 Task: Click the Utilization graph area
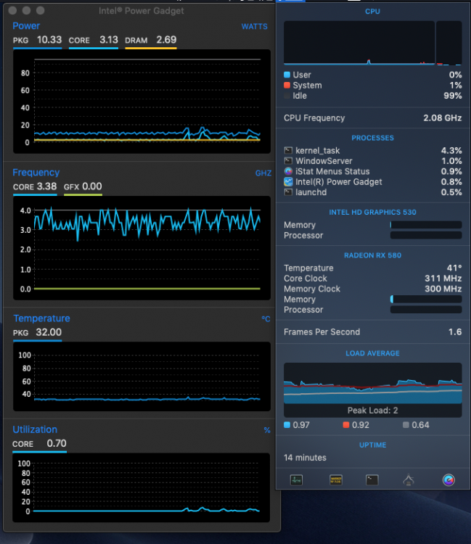(142, 487)
